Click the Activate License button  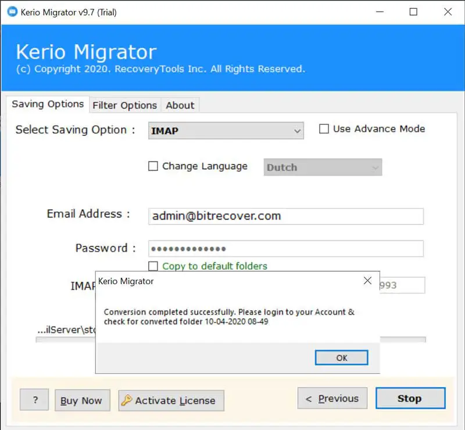[x=171, y=400]
